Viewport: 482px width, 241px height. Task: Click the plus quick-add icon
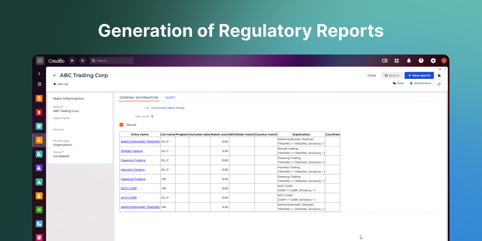coord(83,61)
